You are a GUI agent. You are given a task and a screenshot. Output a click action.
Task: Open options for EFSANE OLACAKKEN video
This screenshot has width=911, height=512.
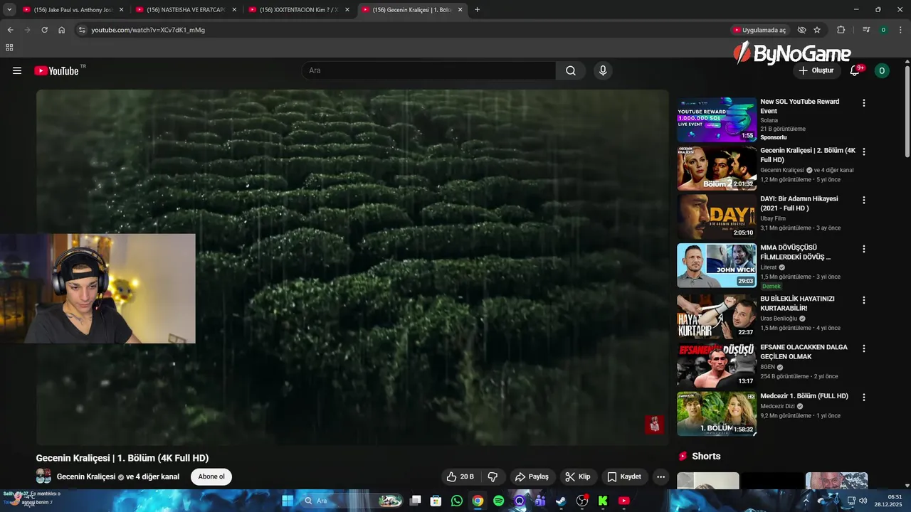pos(864,349)
